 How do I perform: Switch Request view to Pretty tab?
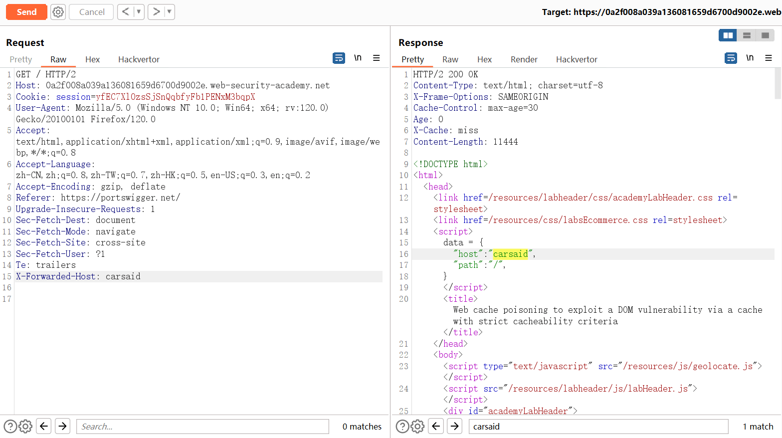(x=21, y=59)
